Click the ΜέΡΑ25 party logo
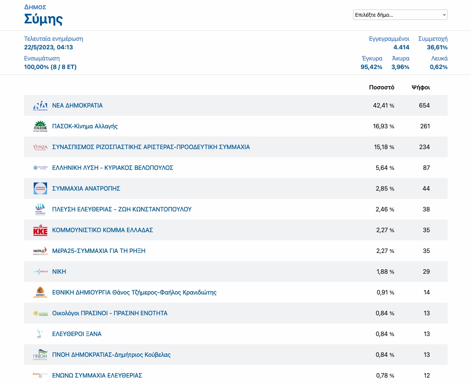The image size is (471, 385). (x=40, y=251)
